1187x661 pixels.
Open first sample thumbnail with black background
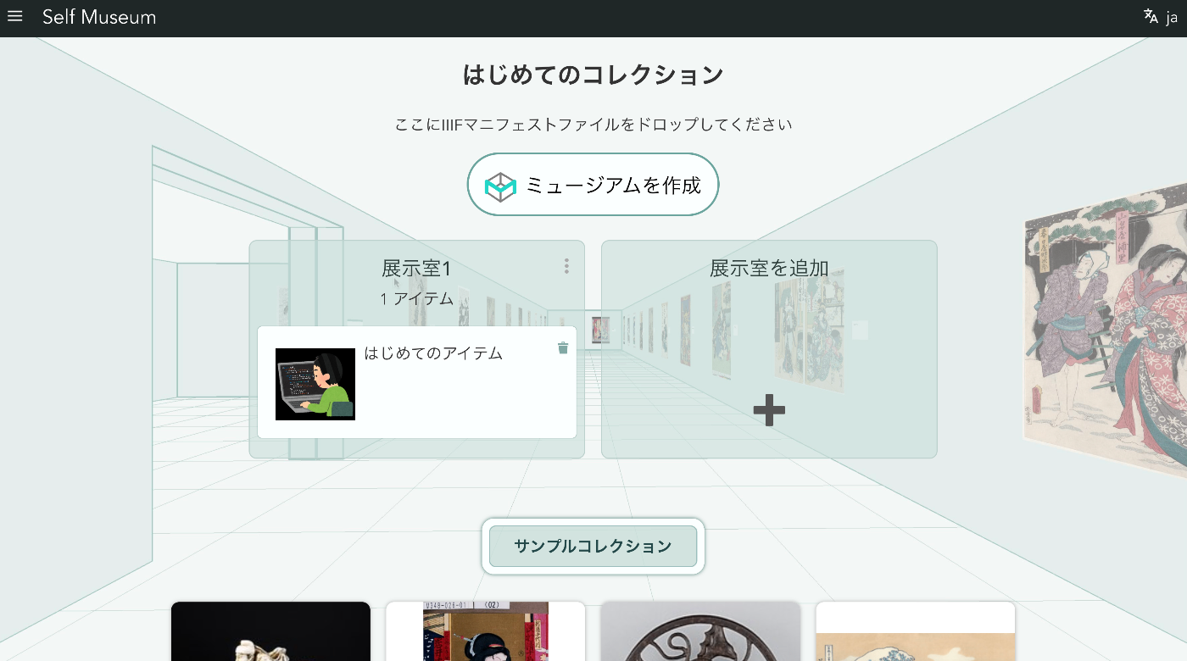270,631
